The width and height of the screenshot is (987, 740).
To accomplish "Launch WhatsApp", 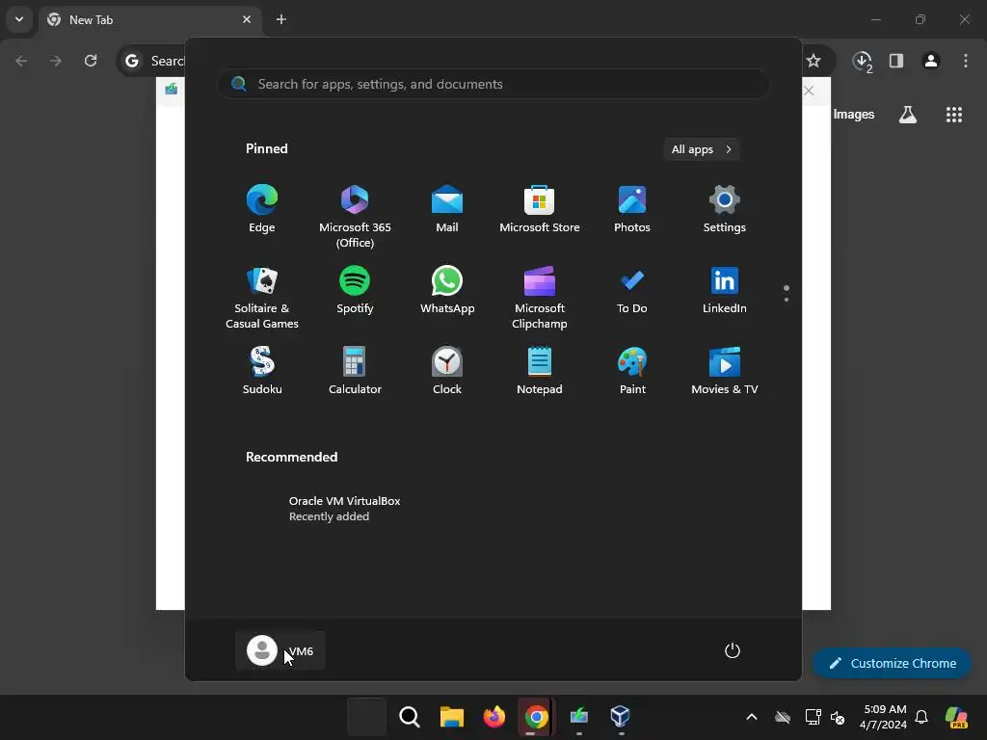I will [447, 290].
